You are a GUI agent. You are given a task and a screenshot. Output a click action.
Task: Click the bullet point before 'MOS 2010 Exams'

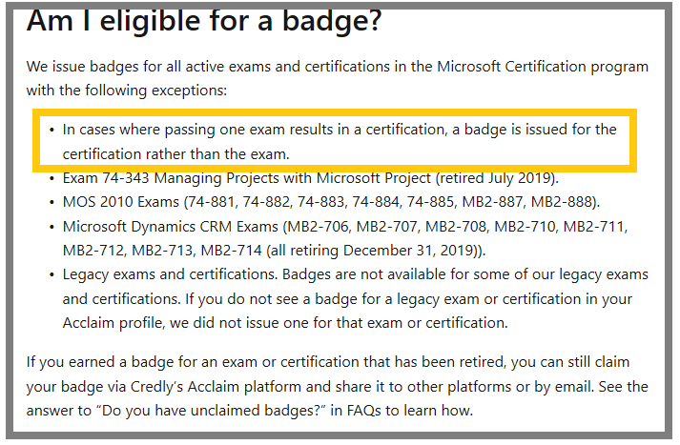[x=52, y=202]
